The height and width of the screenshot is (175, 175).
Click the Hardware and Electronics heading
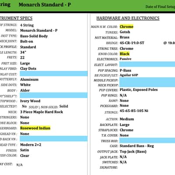[128, 18]
